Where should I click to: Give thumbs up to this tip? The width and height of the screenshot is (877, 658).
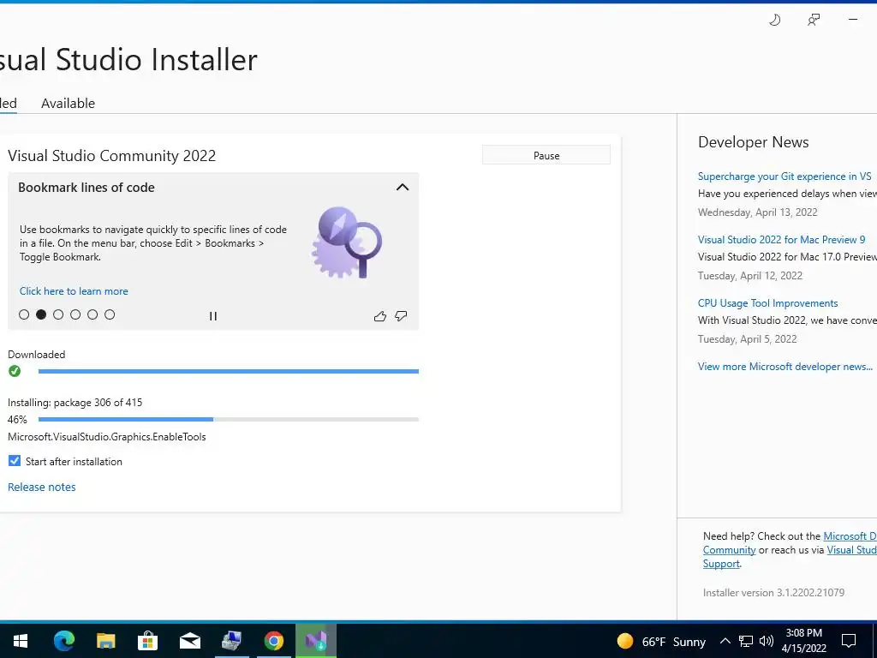point(380,316)
